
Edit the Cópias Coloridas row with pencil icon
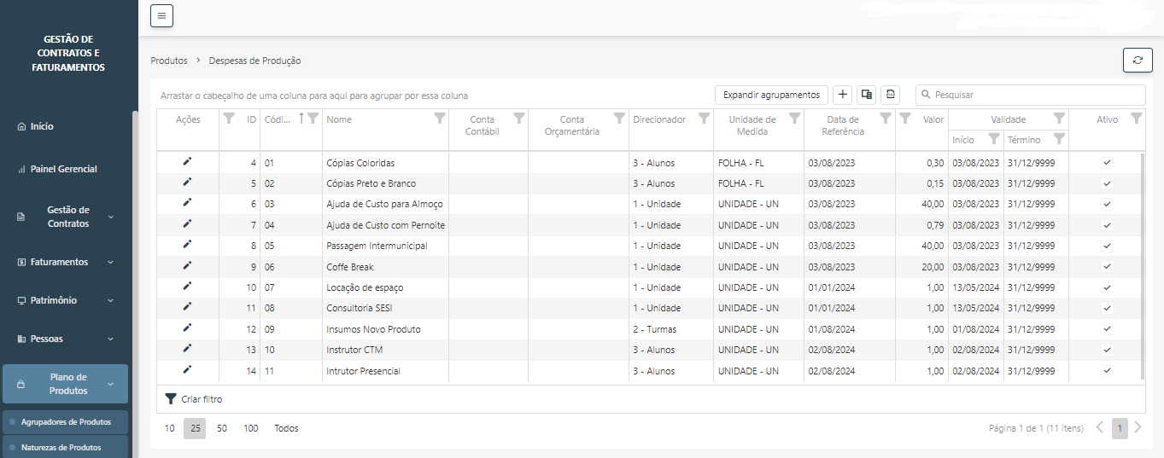187,161
